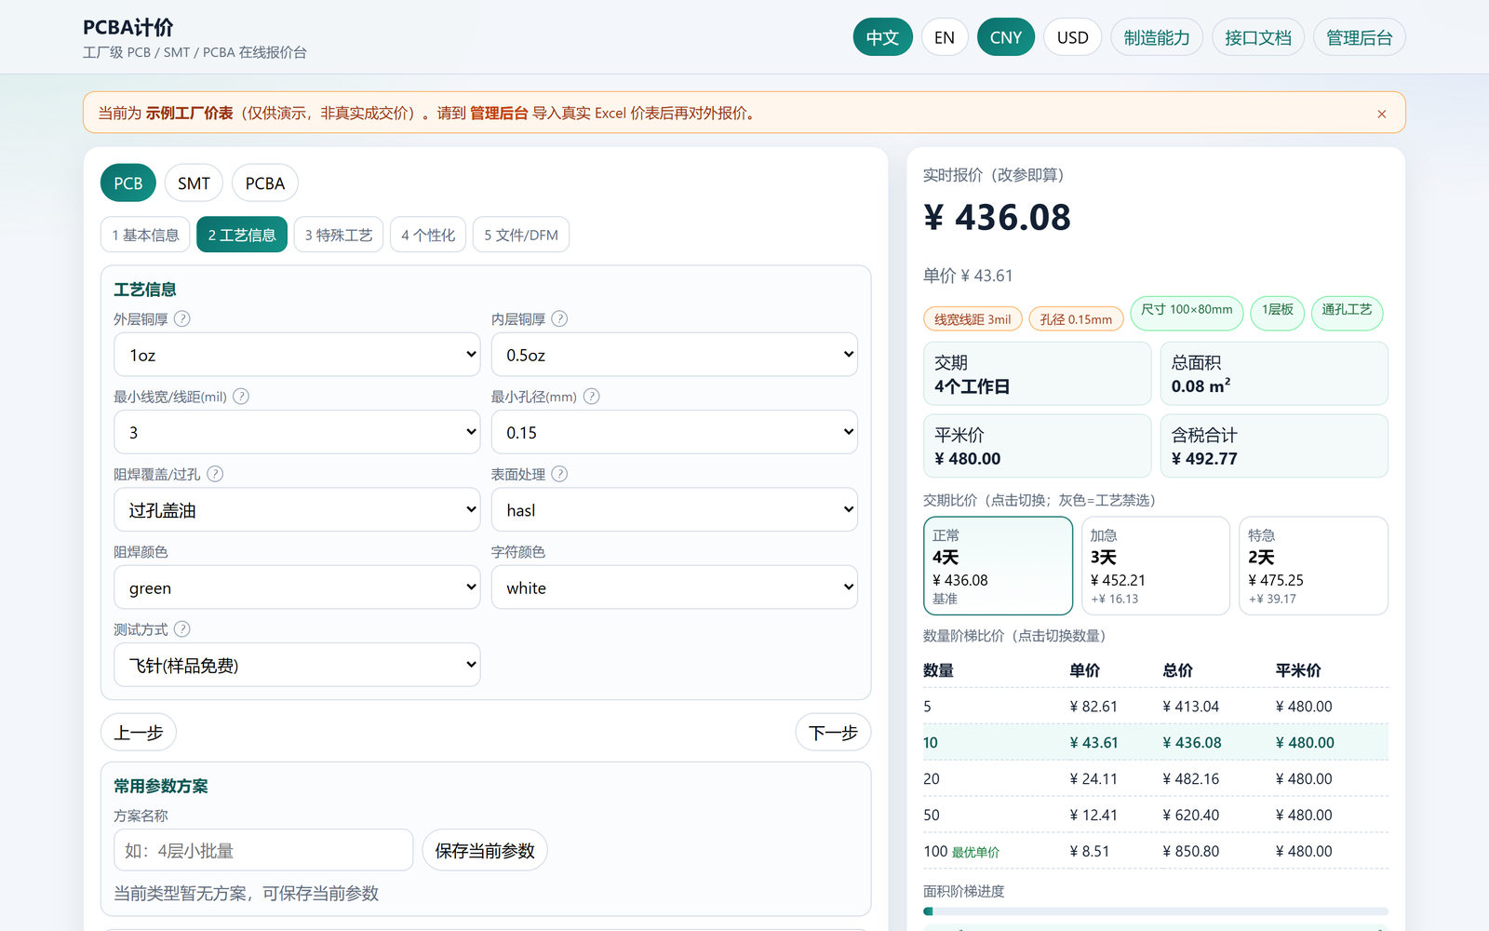Open the 内层铜厚 0.5oz dropdown

click(x=675, y=355)
